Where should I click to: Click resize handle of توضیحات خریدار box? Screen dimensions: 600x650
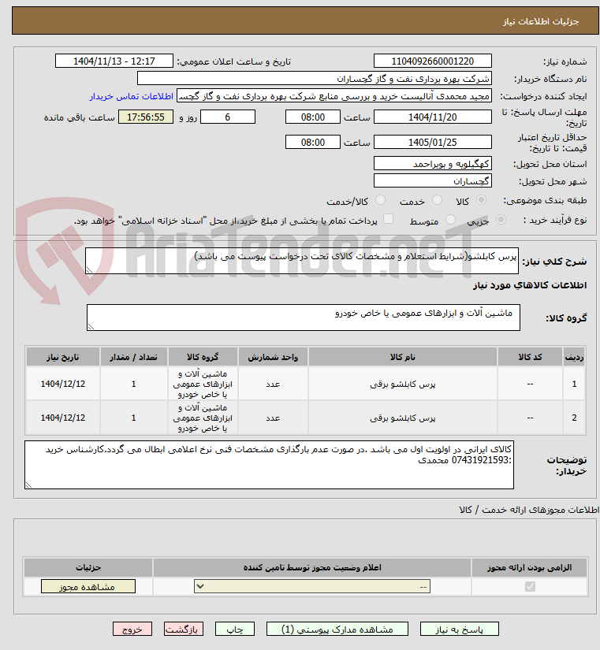click(28, 485)
